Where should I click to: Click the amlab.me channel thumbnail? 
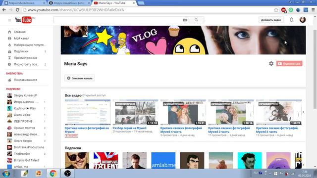pos(163,160)
